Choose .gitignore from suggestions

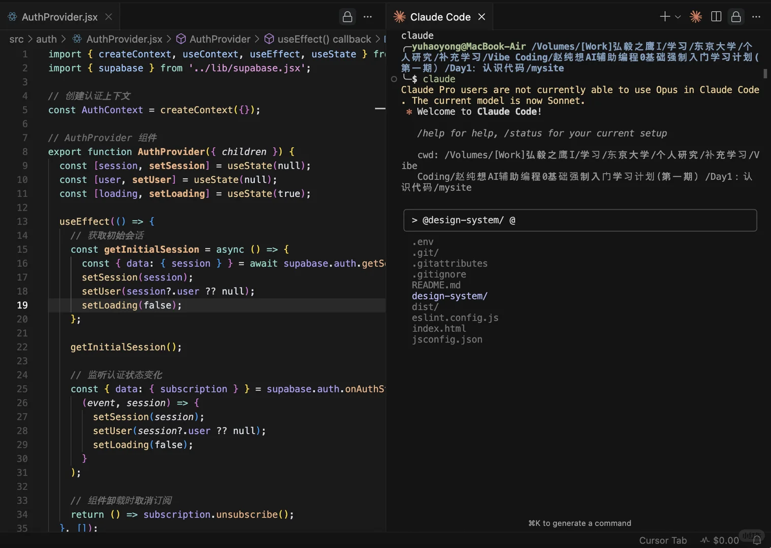point(439,275)
